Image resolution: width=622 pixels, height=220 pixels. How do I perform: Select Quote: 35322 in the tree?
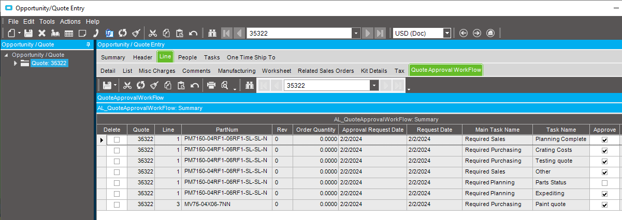49,63
